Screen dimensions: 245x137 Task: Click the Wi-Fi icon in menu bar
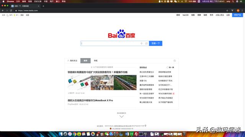[x=186, y=2]
